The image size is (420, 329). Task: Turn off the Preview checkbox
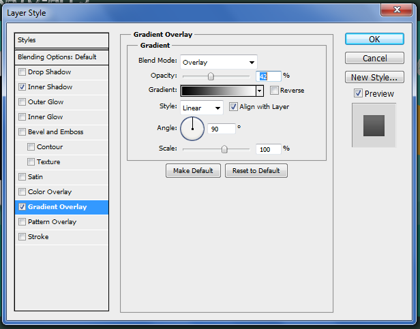pos(358,93)
